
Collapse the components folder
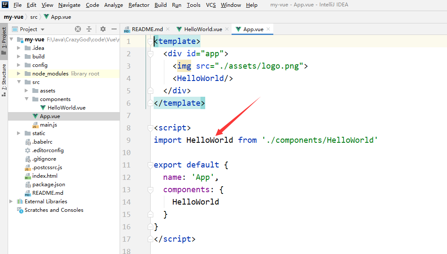(x=27, y=99)
